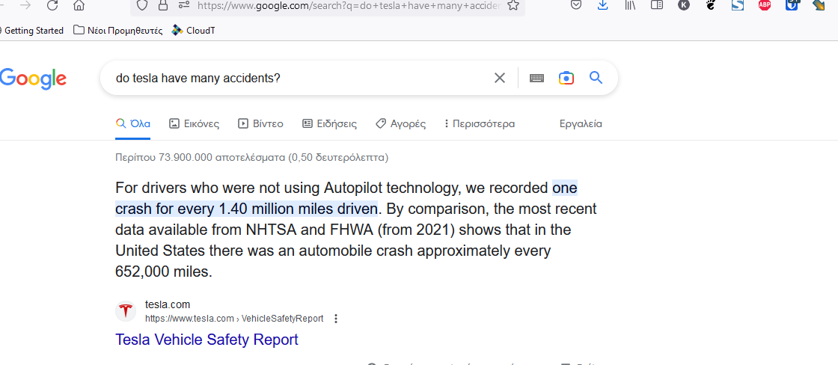Open Tesla Vehicle Safety Report link
The image size is (838, 365).
207,340
